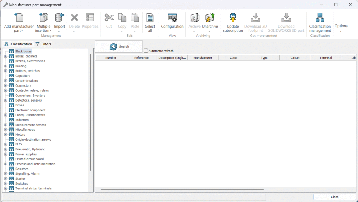The image size is (358, 202).
Task: Click the Add manufacturer part icon
Action: (19, 18)
